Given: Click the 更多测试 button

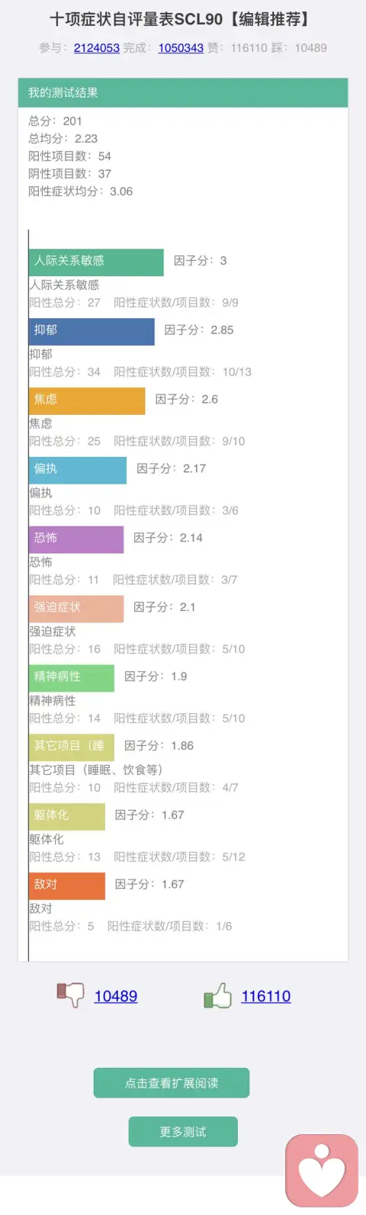Looking at the screenshot, I should tap(183, 1132).
